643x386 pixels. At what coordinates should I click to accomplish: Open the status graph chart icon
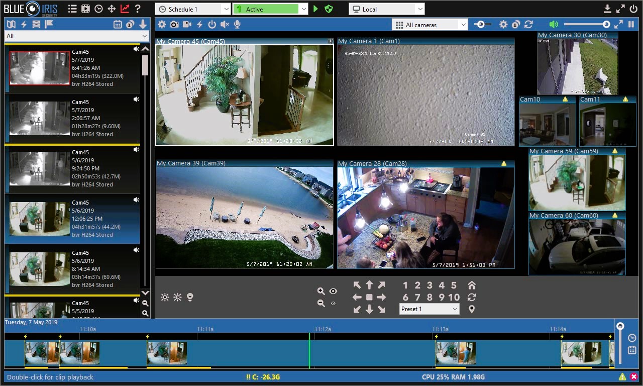point(125,9)
